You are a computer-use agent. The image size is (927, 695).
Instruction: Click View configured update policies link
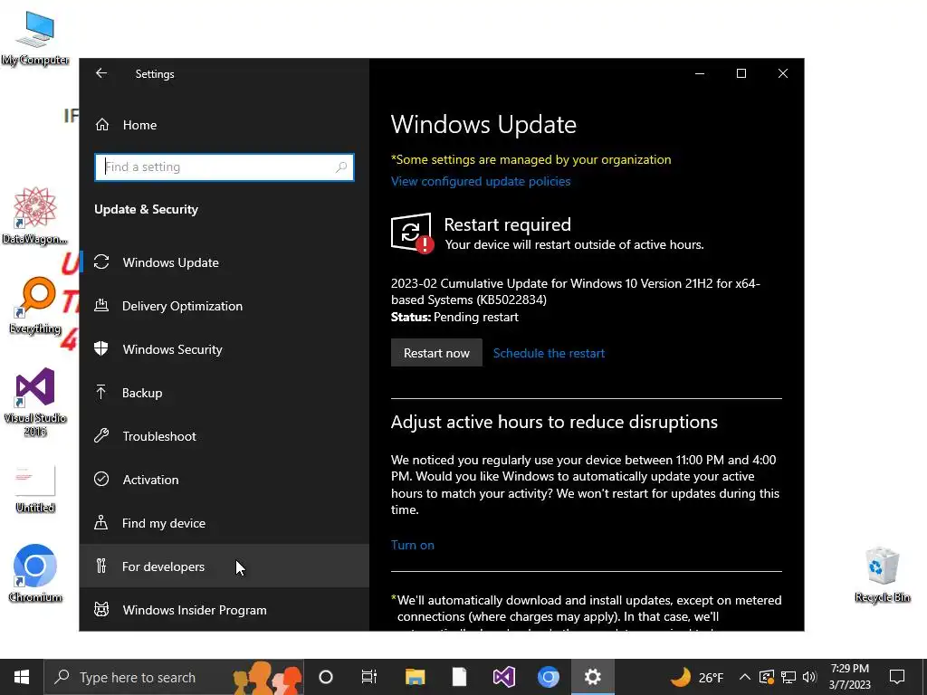click(481, 181)
